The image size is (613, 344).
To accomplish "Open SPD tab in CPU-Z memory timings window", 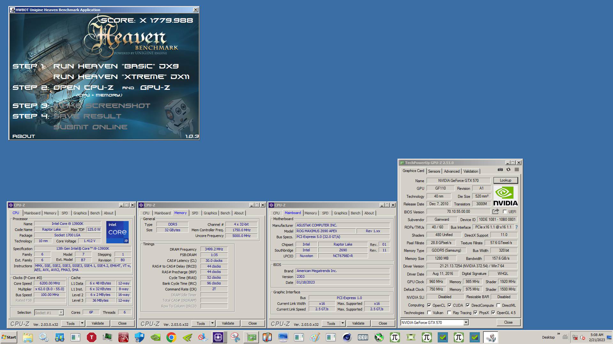I will 195,213.
